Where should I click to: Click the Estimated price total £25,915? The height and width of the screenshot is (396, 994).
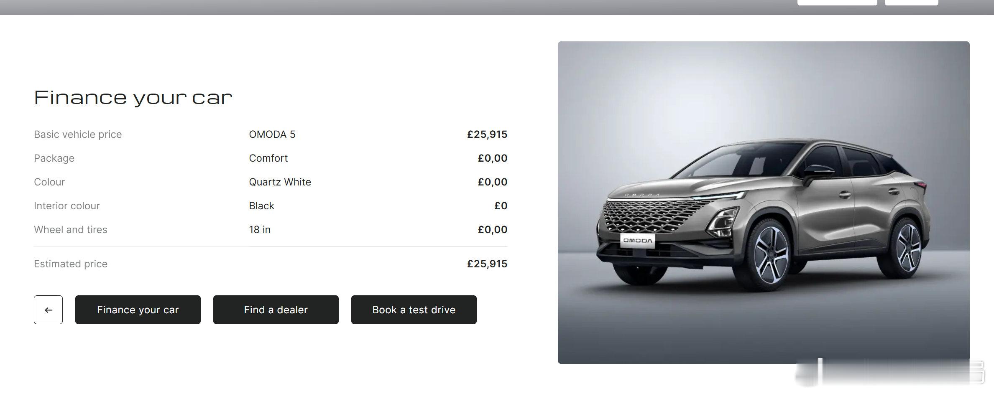pyautogui.click(x=487, y=264)
